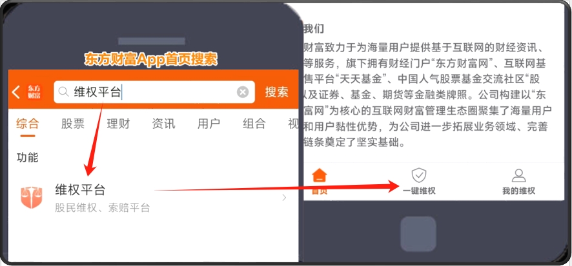Click the chevron beside the 维权平台 result
This screenshot has width=572, height=266.
(x=284, y=198)
